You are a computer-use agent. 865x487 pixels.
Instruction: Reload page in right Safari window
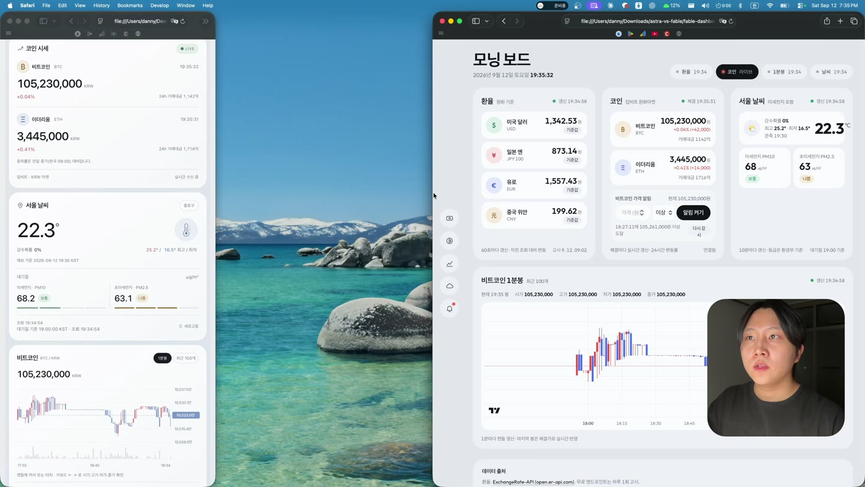[x=731, y=21]
